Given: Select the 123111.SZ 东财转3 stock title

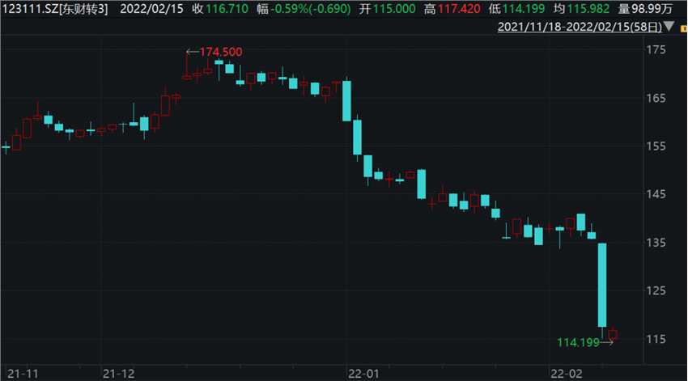Looking at the screenshot, I should (54, 8).
